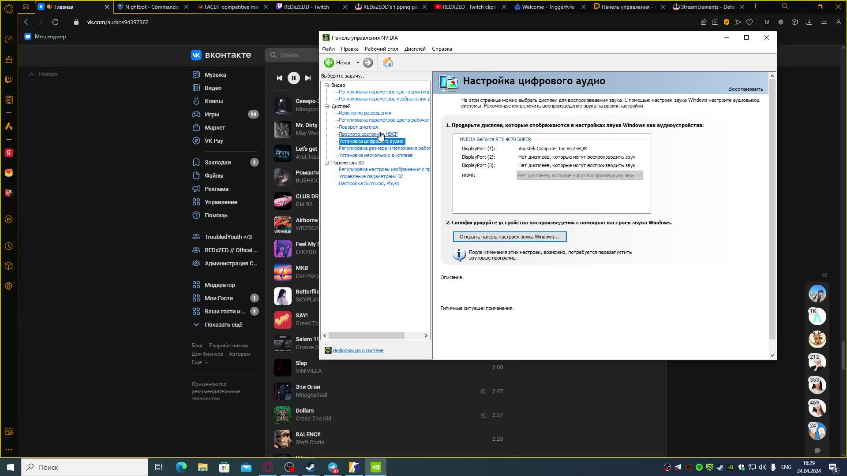Click ENG language indicator in tray
Screen dimensions: 847x476
(x=786, y=467)
